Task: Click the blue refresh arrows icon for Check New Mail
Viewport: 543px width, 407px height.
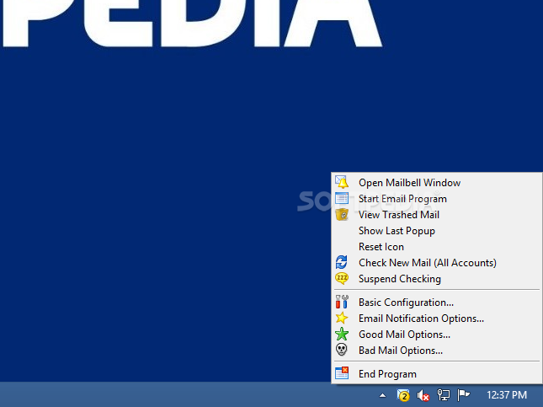Action: [342, 262]
